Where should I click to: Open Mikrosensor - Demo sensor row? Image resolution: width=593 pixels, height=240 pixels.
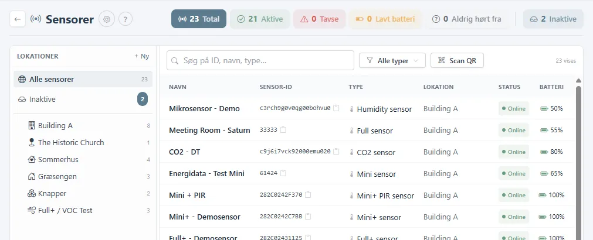(x=367, y=109)
